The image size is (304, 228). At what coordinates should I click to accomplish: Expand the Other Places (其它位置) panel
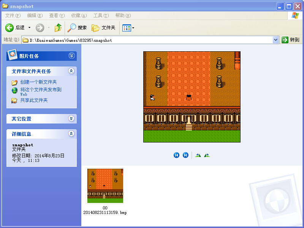coord(71,118)
